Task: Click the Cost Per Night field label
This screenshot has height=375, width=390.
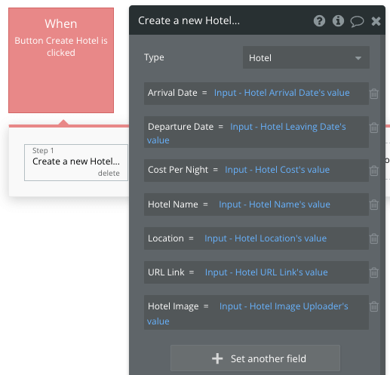Action: click(178, 170)
